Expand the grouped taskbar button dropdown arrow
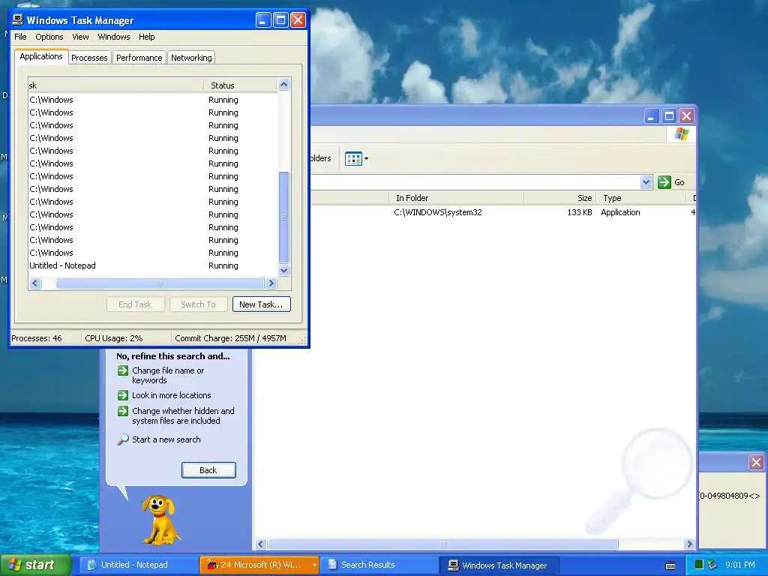 pyautogui.click(x=314, y=565)
